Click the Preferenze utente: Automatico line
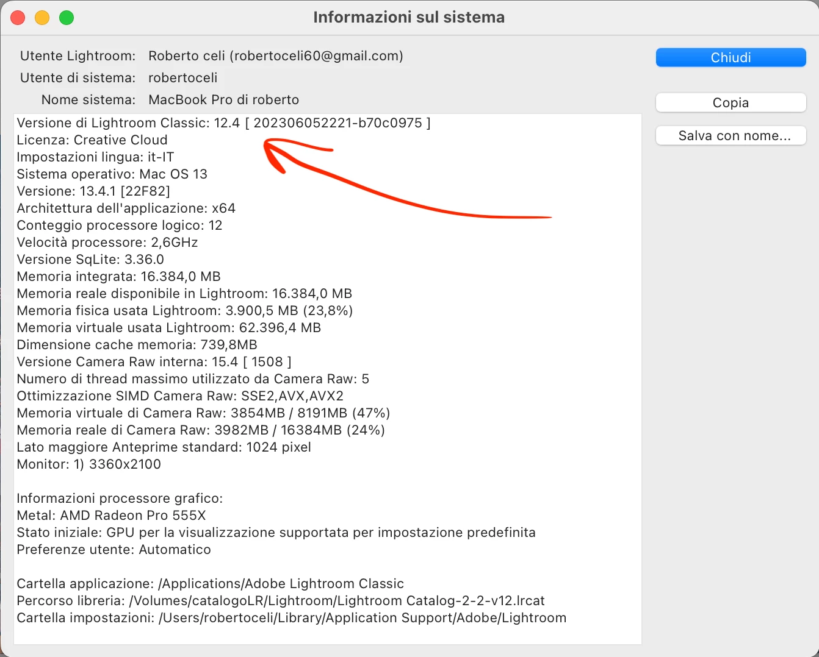Image resolution: width=819 pixels, height=657 pixels. (114, 550)
